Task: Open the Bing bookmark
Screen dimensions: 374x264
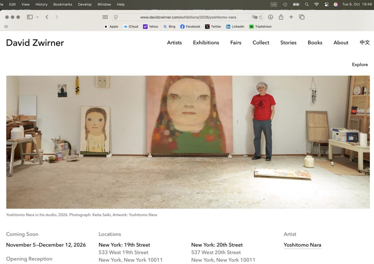Action: tap(169, 27)
